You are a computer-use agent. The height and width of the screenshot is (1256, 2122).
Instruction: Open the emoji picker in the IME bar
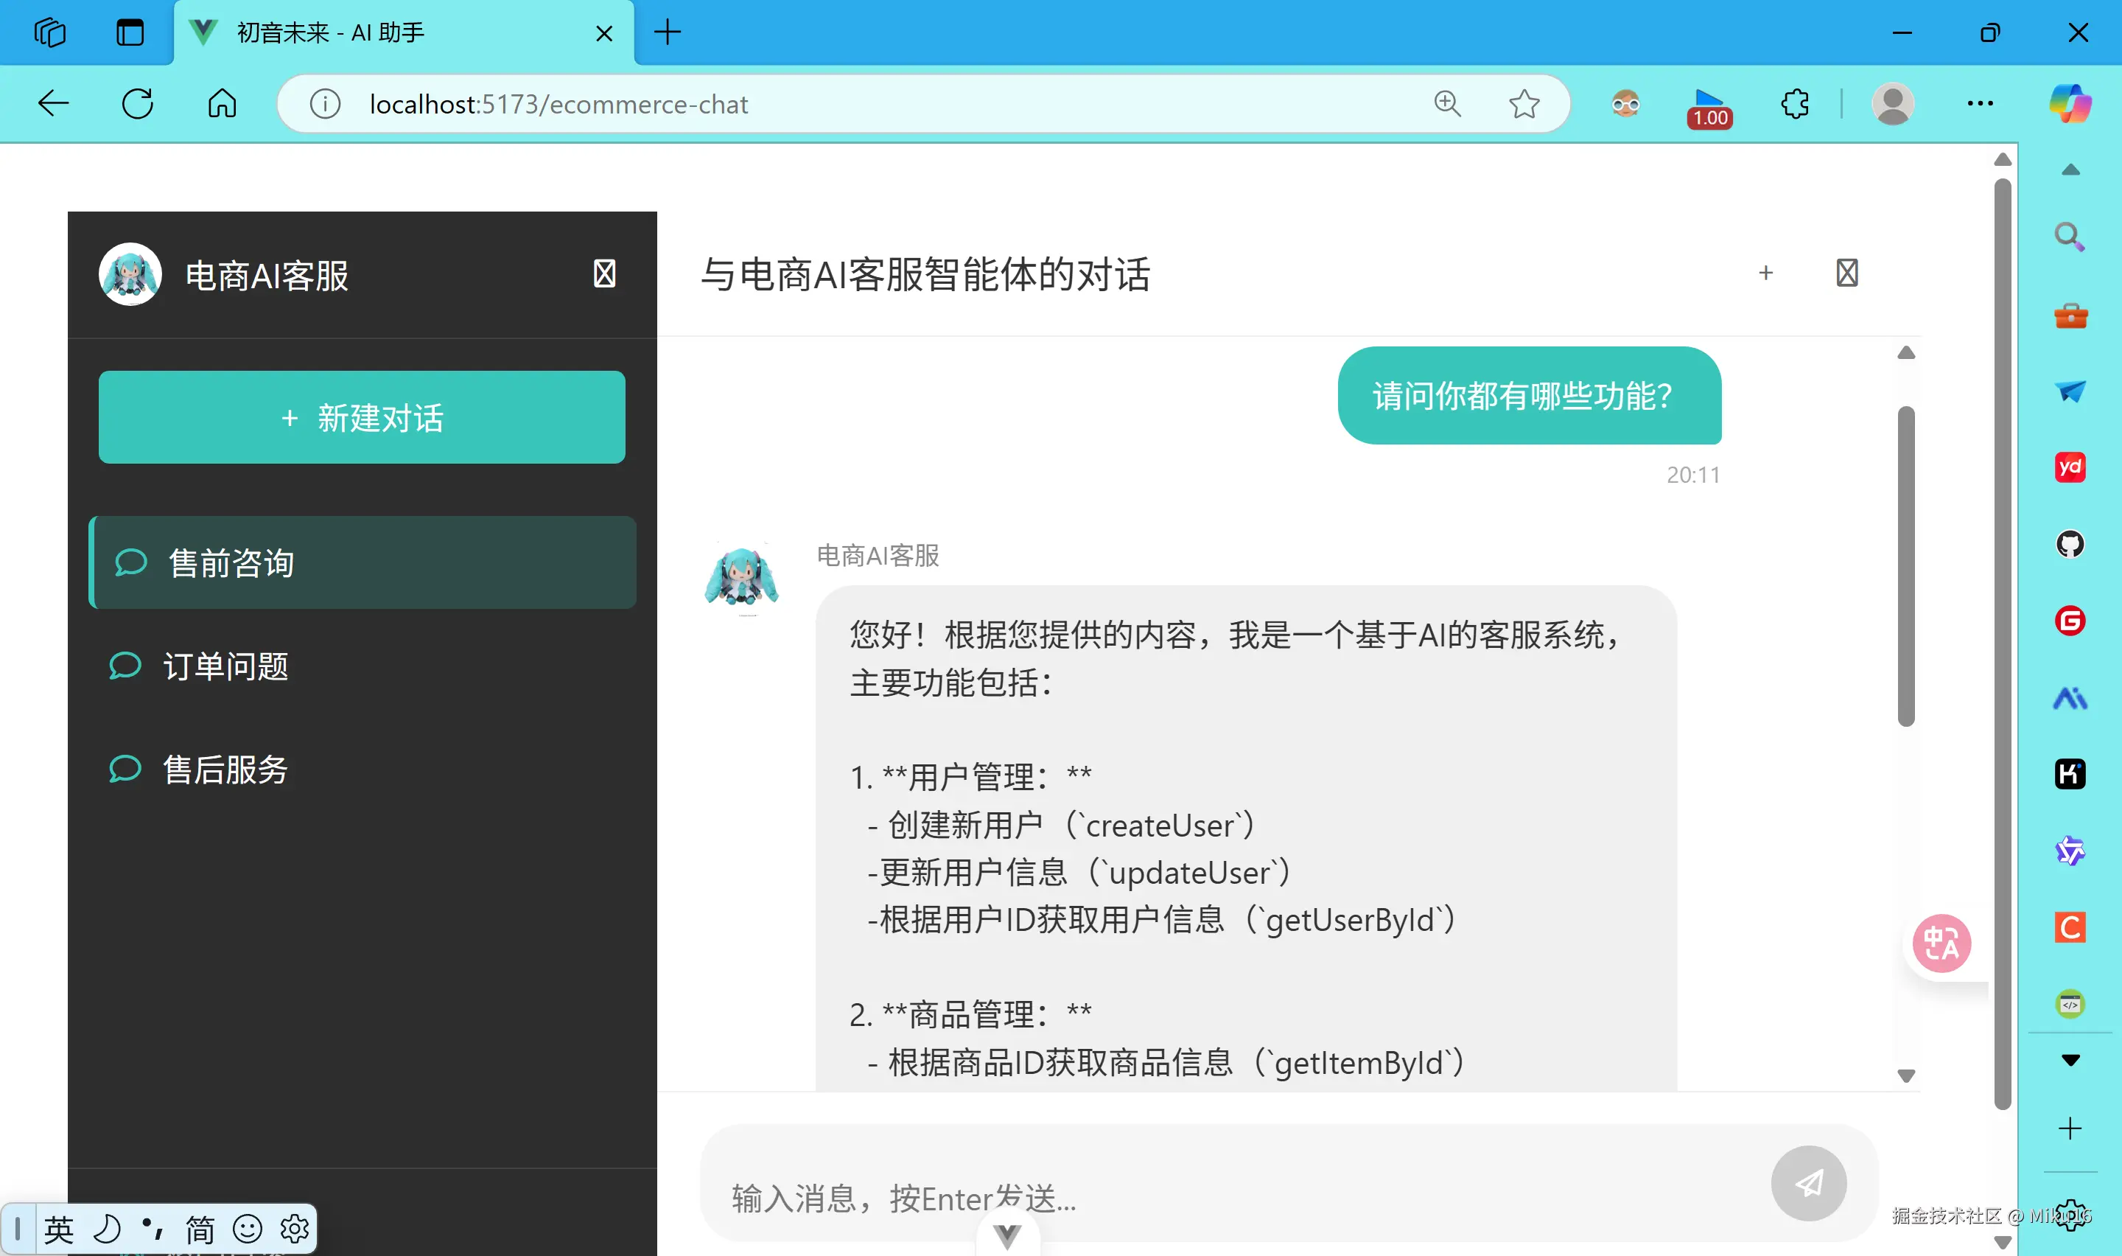coord(247,1228)
